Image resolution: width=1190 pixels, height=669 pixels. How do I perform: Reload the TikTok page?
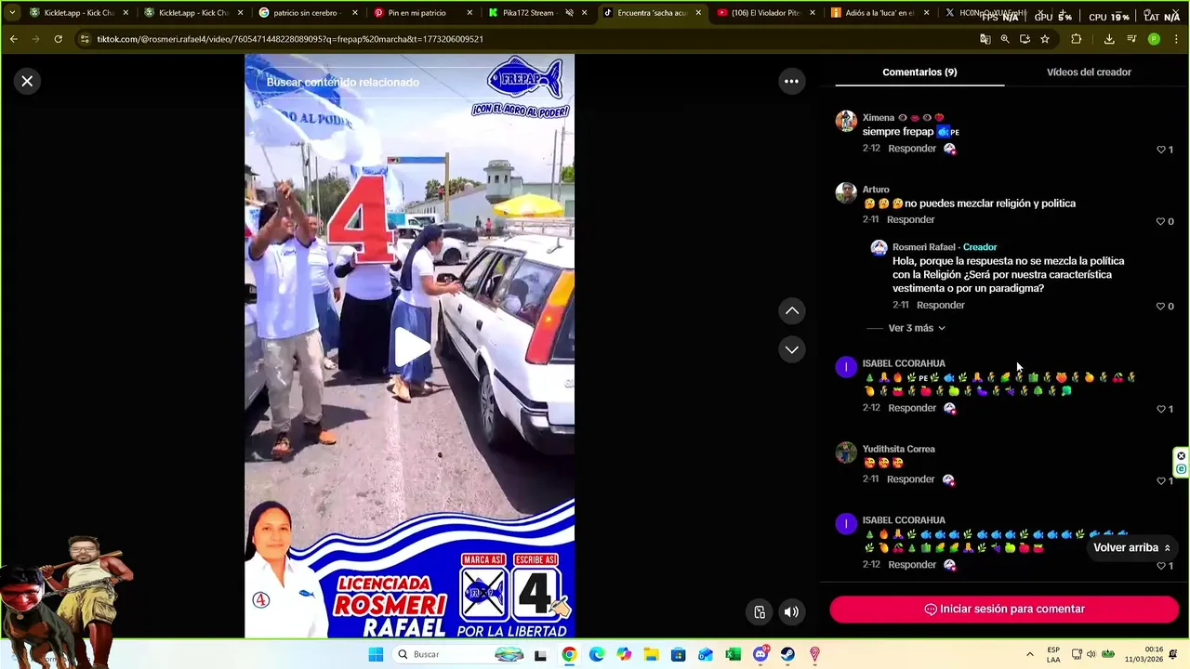point(58,39)
